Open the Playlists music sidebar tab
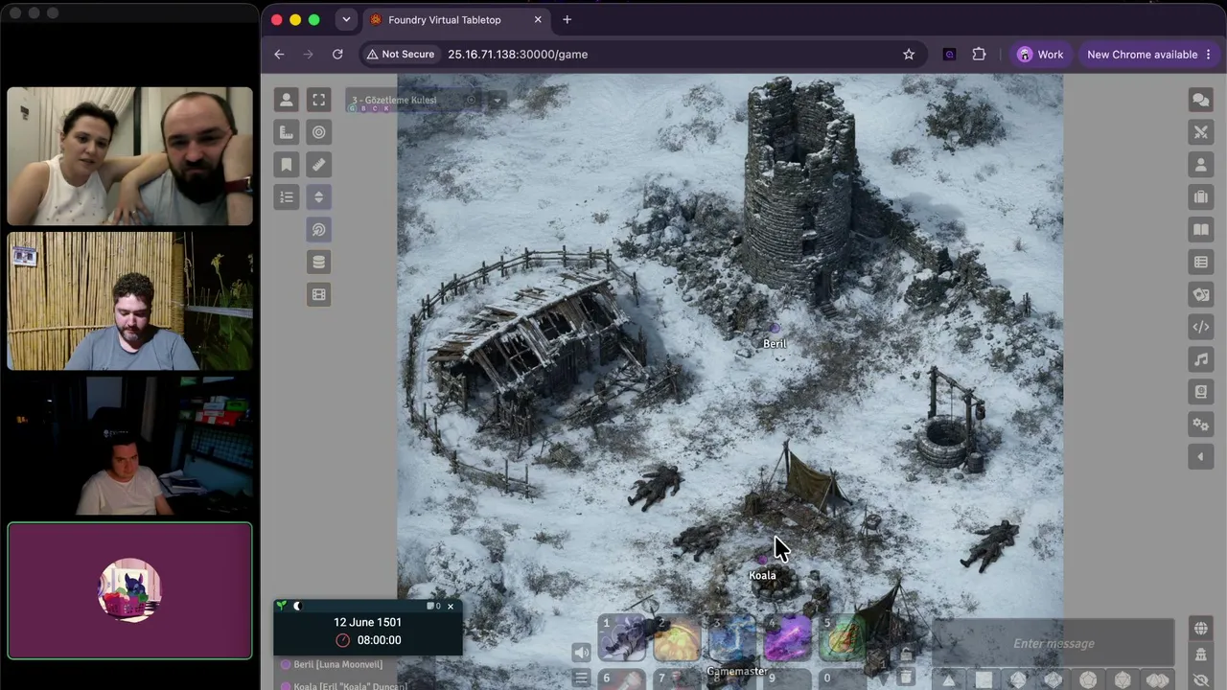 click(x=1200, y=359)
